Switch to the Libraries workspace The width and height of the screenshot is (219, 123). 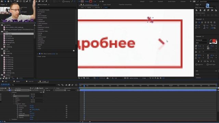183,1
